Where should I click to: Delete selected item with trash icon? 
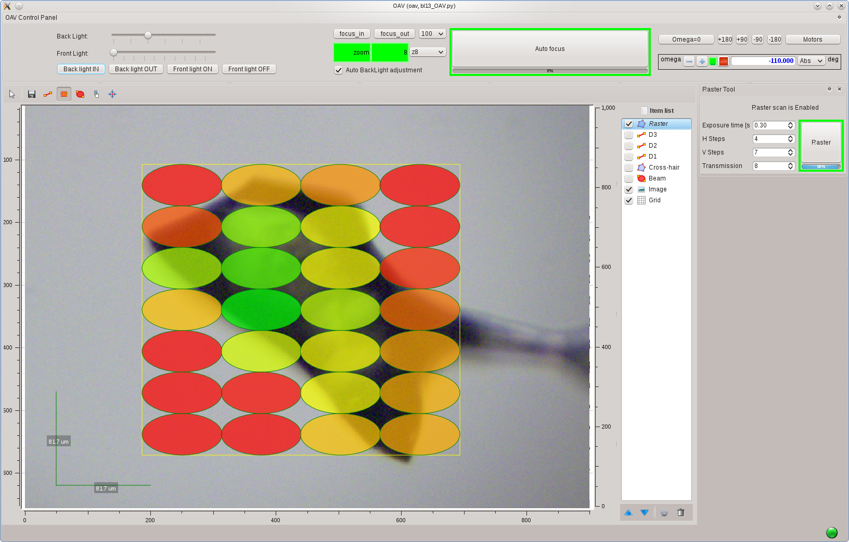680,512
